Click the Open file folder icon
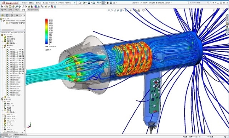Image resolution: width=229 pixels, height=138 pixels. [x=84, y=3]
